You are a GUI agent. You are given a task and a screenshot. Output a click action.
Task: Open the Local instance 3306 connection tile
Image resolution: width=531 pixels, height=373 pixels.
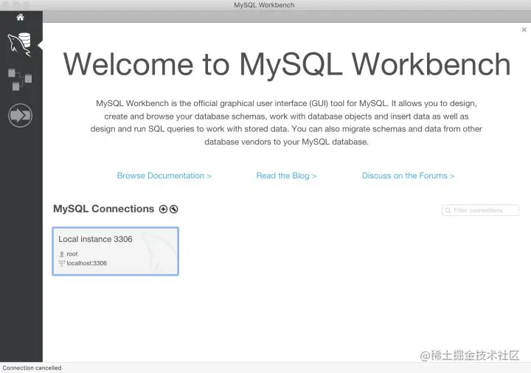(116, 251)
